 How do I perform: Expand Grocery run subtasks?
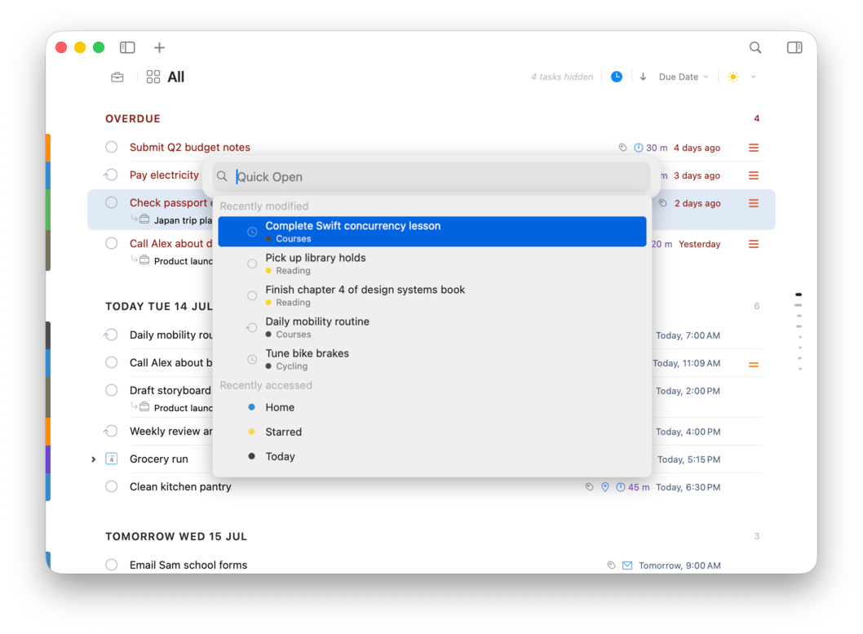click(93, 459)
